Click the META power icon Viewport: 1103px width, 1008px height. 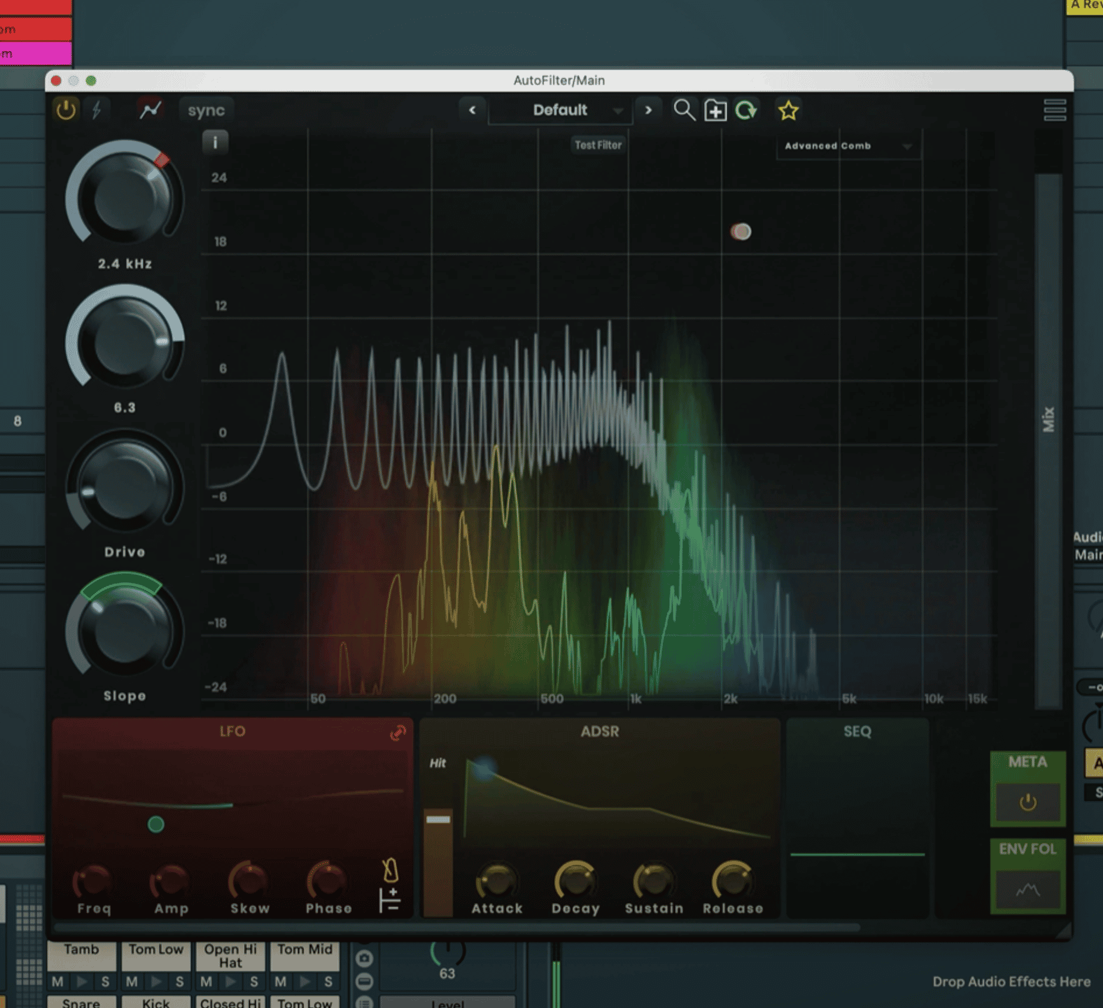point(1028,802)
